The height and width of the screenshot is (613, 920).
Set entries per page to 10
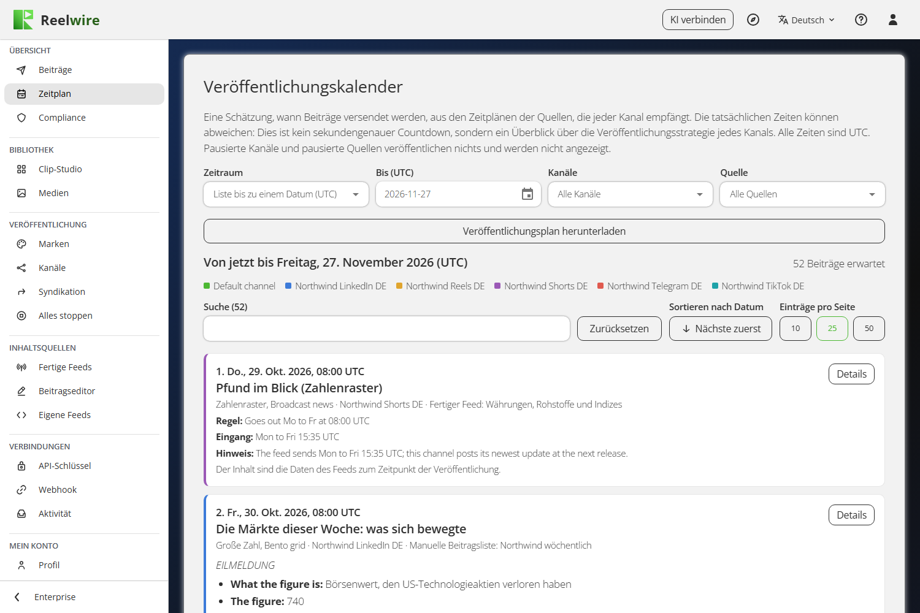[795, 329]
